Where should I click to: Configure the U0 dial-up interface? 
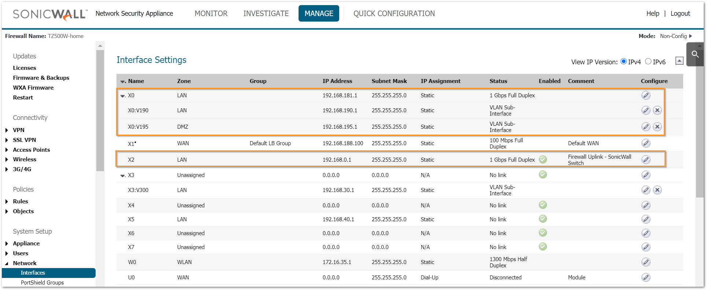click(646, 278)
